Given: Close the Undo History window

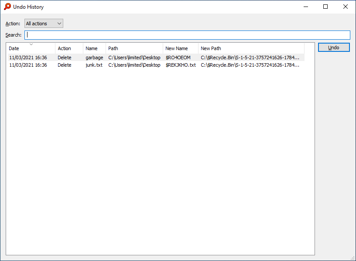Looking at the screenshot, I should 346,7.
